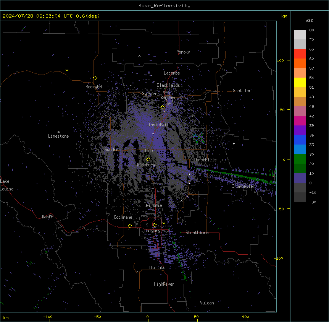
Task: Click the Sundre city label
Action: (x=111, y=150)
